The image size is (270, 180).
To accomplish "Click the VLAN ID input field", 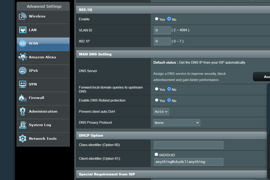I will 162,30.
